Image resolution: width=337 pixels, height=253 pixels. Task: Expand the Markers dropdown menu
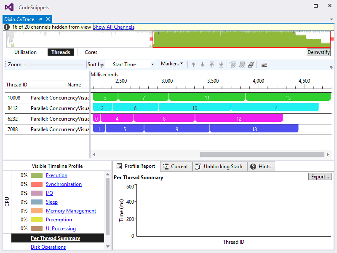(x=172, y=64)
